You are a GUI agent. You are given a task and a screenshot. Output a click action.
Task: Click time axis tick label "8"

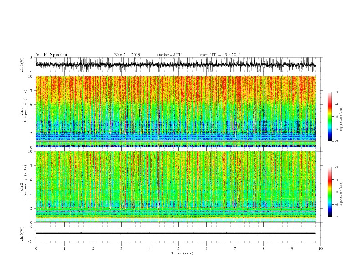[263, 248]
